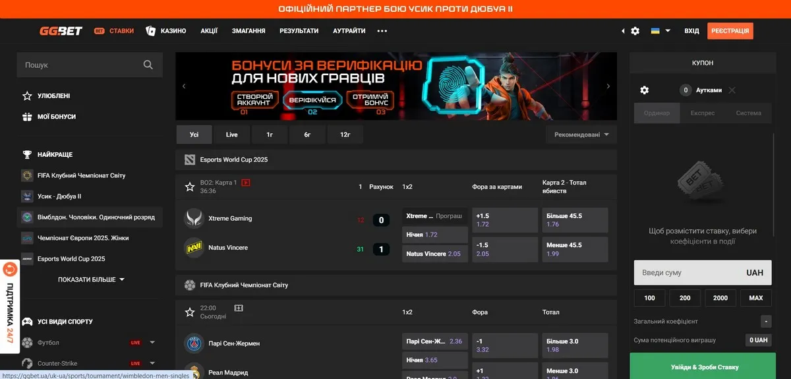Image resolution: width=791 pixels, height=379 pixels.
Task: Click the Wimbledon sidebar icon
Action: point(27,217)
